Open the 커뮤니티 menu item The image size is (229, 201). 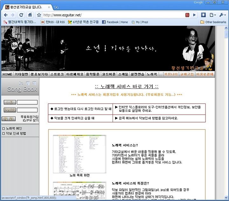171,74
